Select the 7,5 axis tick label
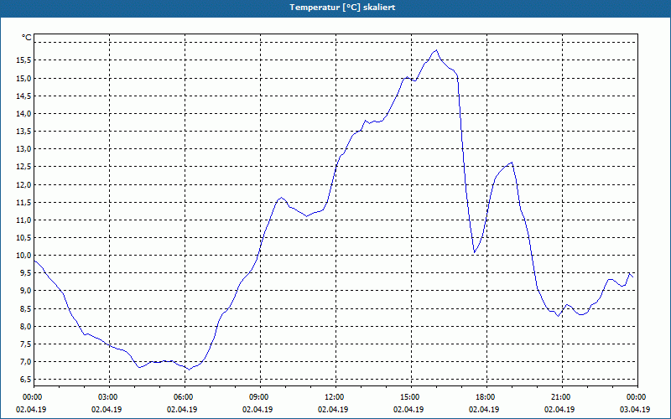 pos(25,344)
